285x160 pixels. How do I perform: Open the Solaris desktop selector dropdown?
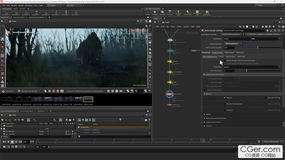click(x=56, y=5)
